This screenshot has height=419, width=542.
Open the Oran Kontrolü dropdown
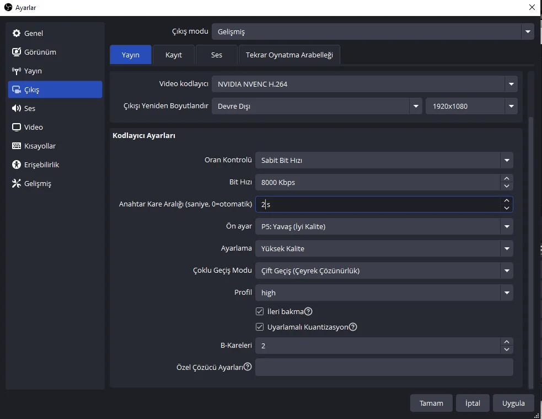point(384,160)
